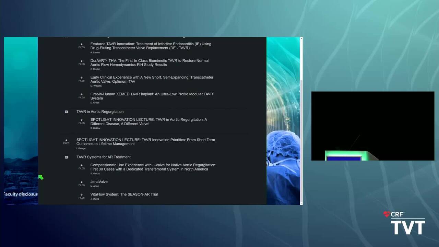Select the TAVR Systems for AR Treatment heading
Viewport: 439px width, 247px height.
103,157
